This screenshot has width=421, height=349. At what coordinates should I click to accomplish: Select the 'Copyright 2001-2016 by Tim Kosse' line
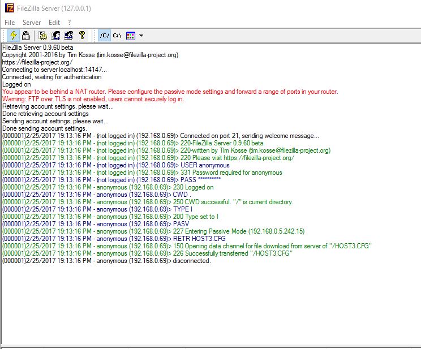90,55
